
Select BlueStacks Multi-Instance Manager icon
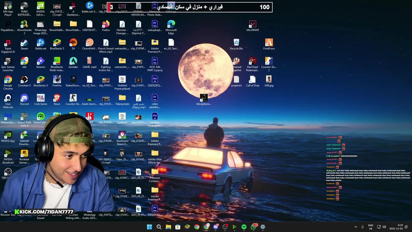tap(57, 65)
